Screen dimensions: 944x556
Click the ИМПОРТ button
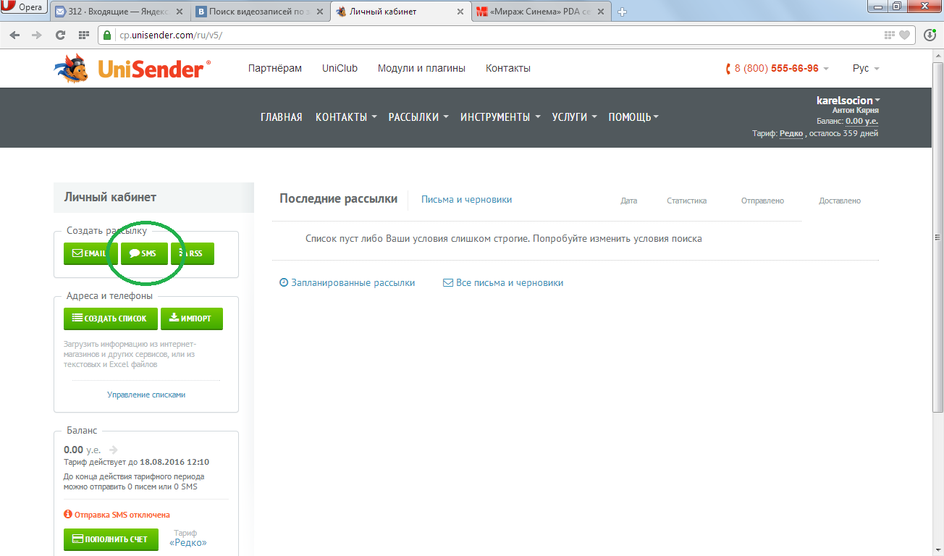click(192, 319)
